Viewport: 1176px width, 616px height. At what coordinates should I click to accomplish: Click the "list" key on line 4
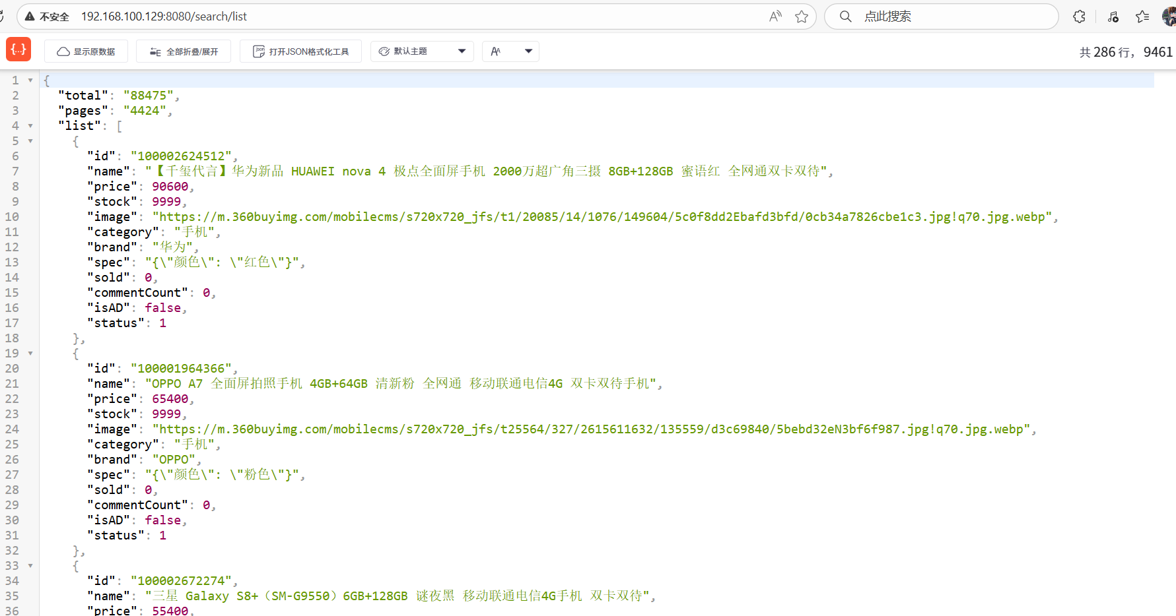pos(79,126)
